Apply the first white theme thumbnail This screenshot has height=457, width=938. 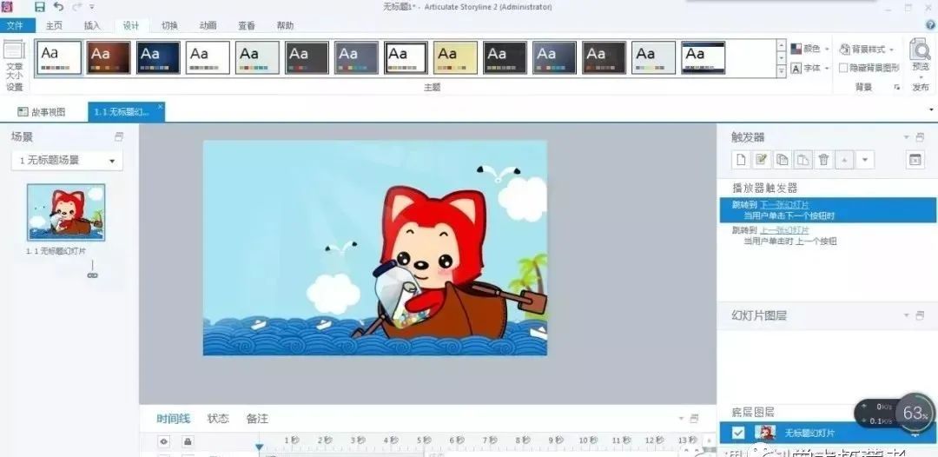pyautogui.click(x=59, y=57)
